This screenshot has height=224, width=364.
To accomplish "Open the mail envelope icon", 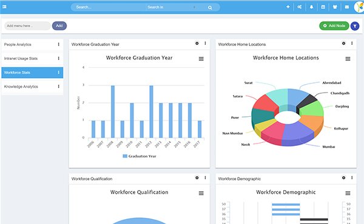I will pyautogui.click(x=346, y=7).
